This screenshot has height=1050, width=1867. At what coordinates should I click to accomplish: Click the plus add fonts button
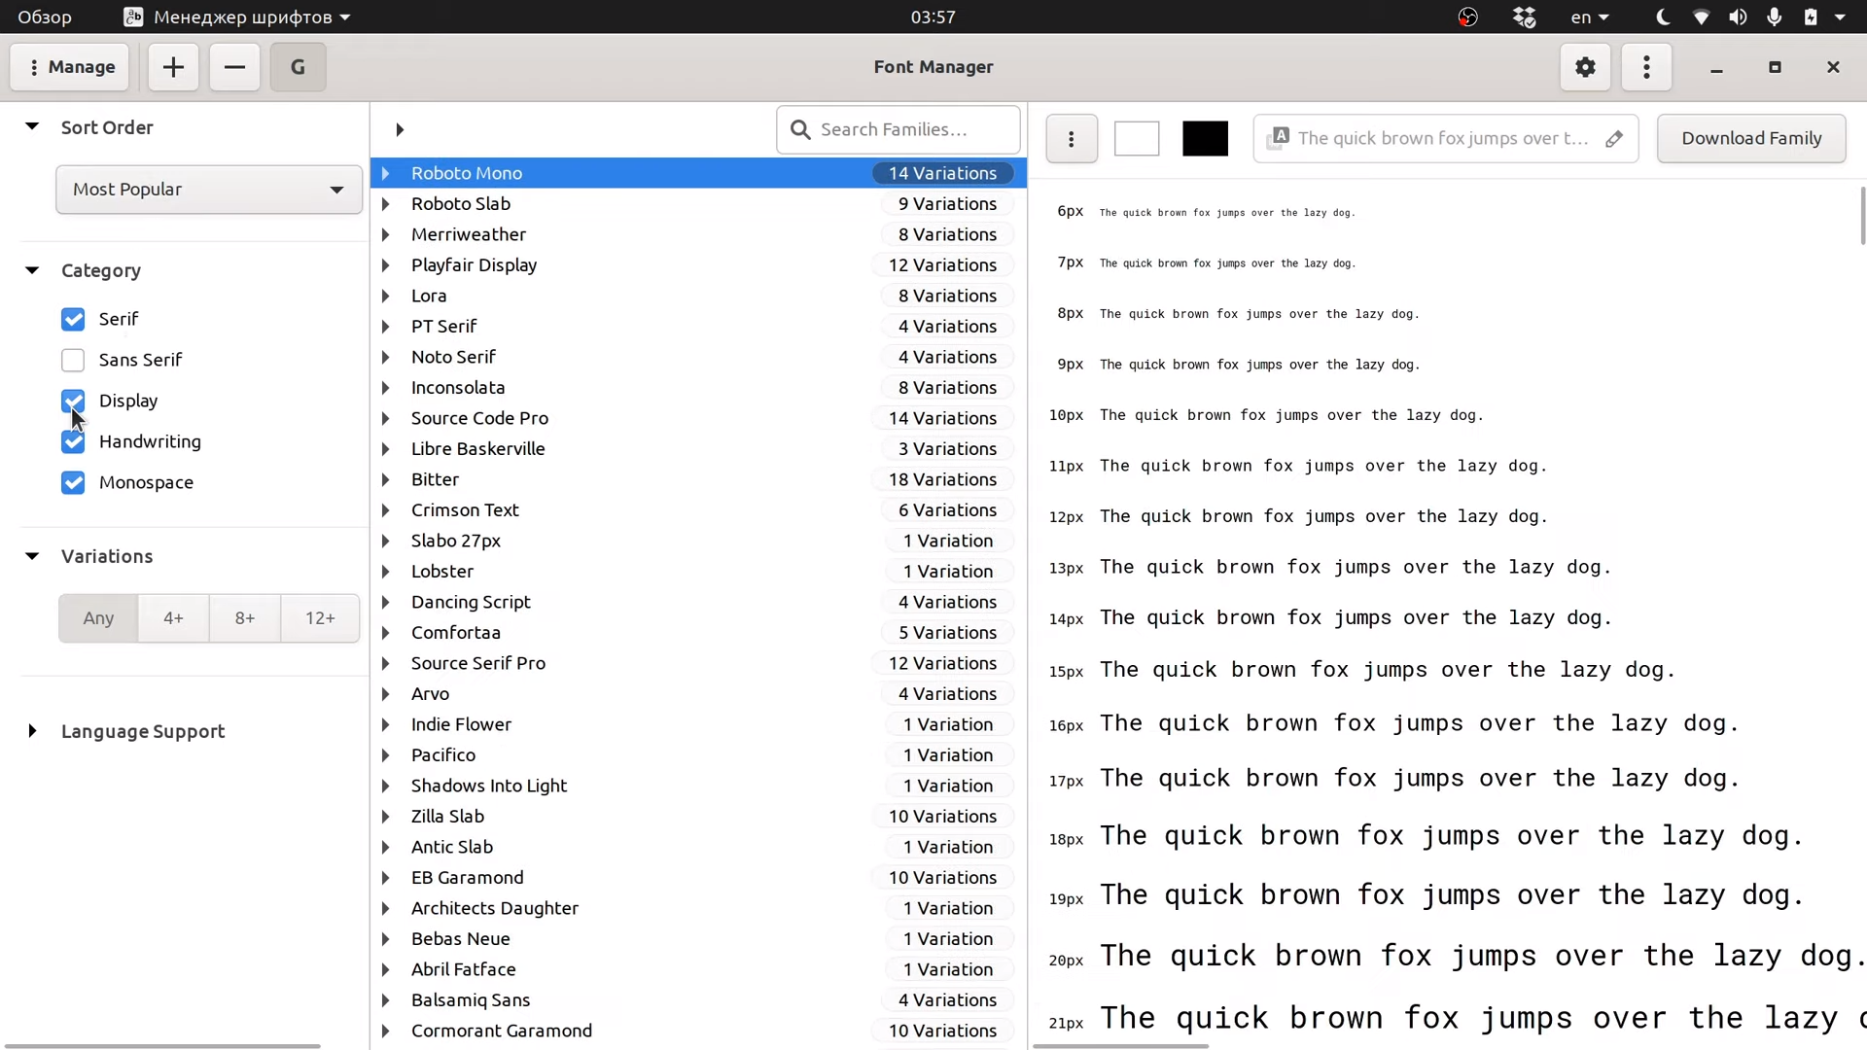173,67
